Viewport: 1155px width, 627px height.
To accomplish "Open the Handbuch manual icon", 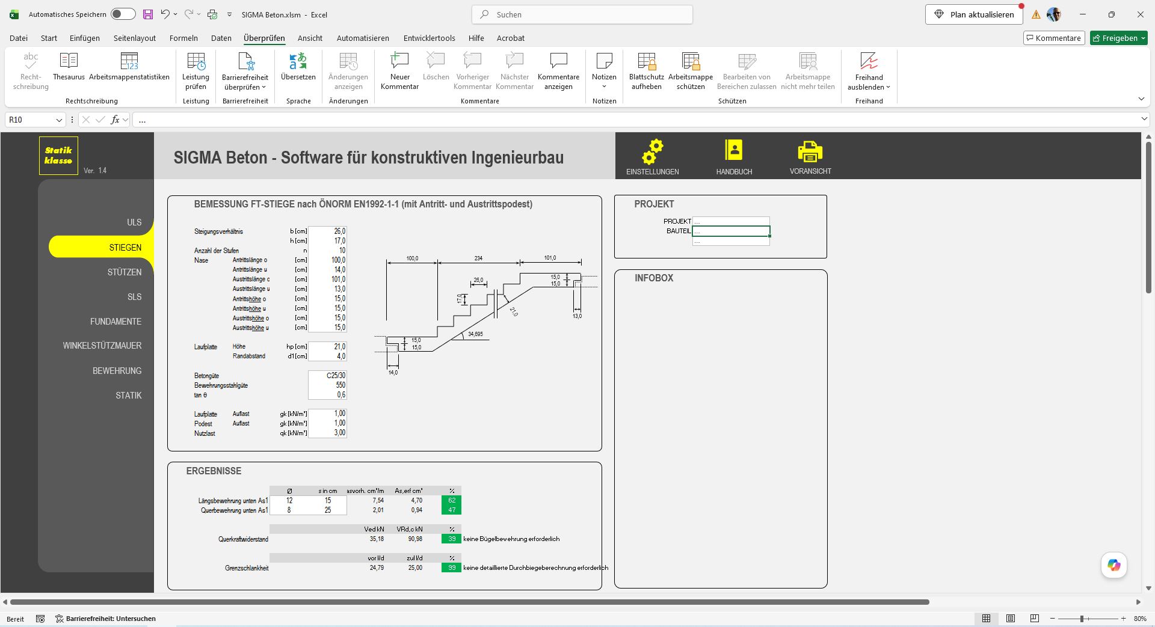I will click(x=734, y=150).
